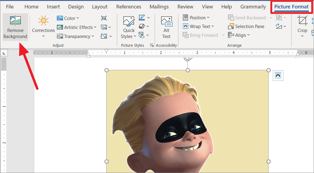
Task: Open the Grammarly tab
Action: (253, 7)
